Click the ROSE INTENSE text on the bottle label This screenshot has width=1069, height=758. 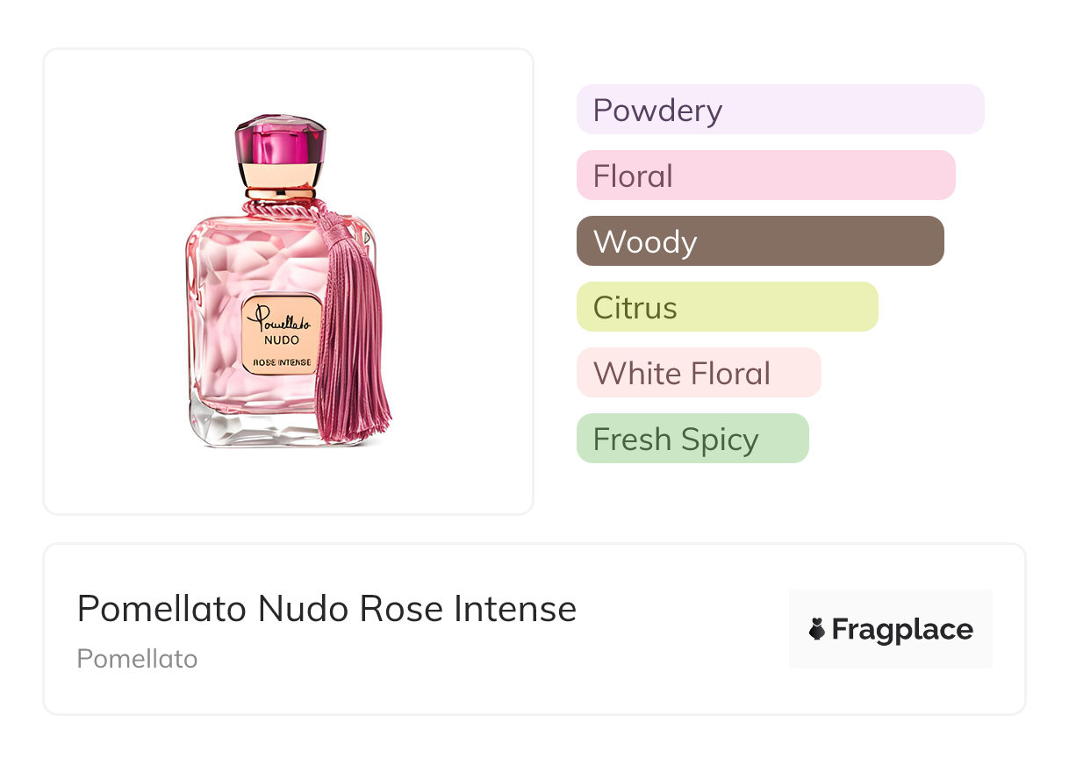click(279, 361)
